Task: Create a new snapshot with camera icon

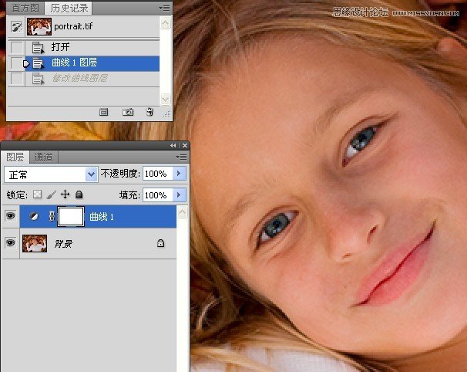Action: tap(128, 112)
